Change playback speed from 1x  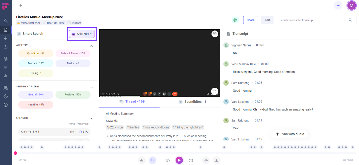(152, 160)
